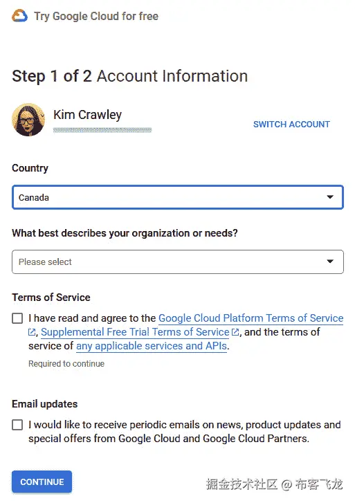Click 'What best describes your organization or needs?' label
355x503 pixels.
click(125, 233)
